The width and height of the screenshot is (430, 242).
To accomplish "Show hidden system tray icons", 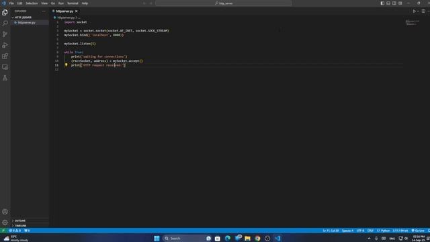I will point(369,238).
